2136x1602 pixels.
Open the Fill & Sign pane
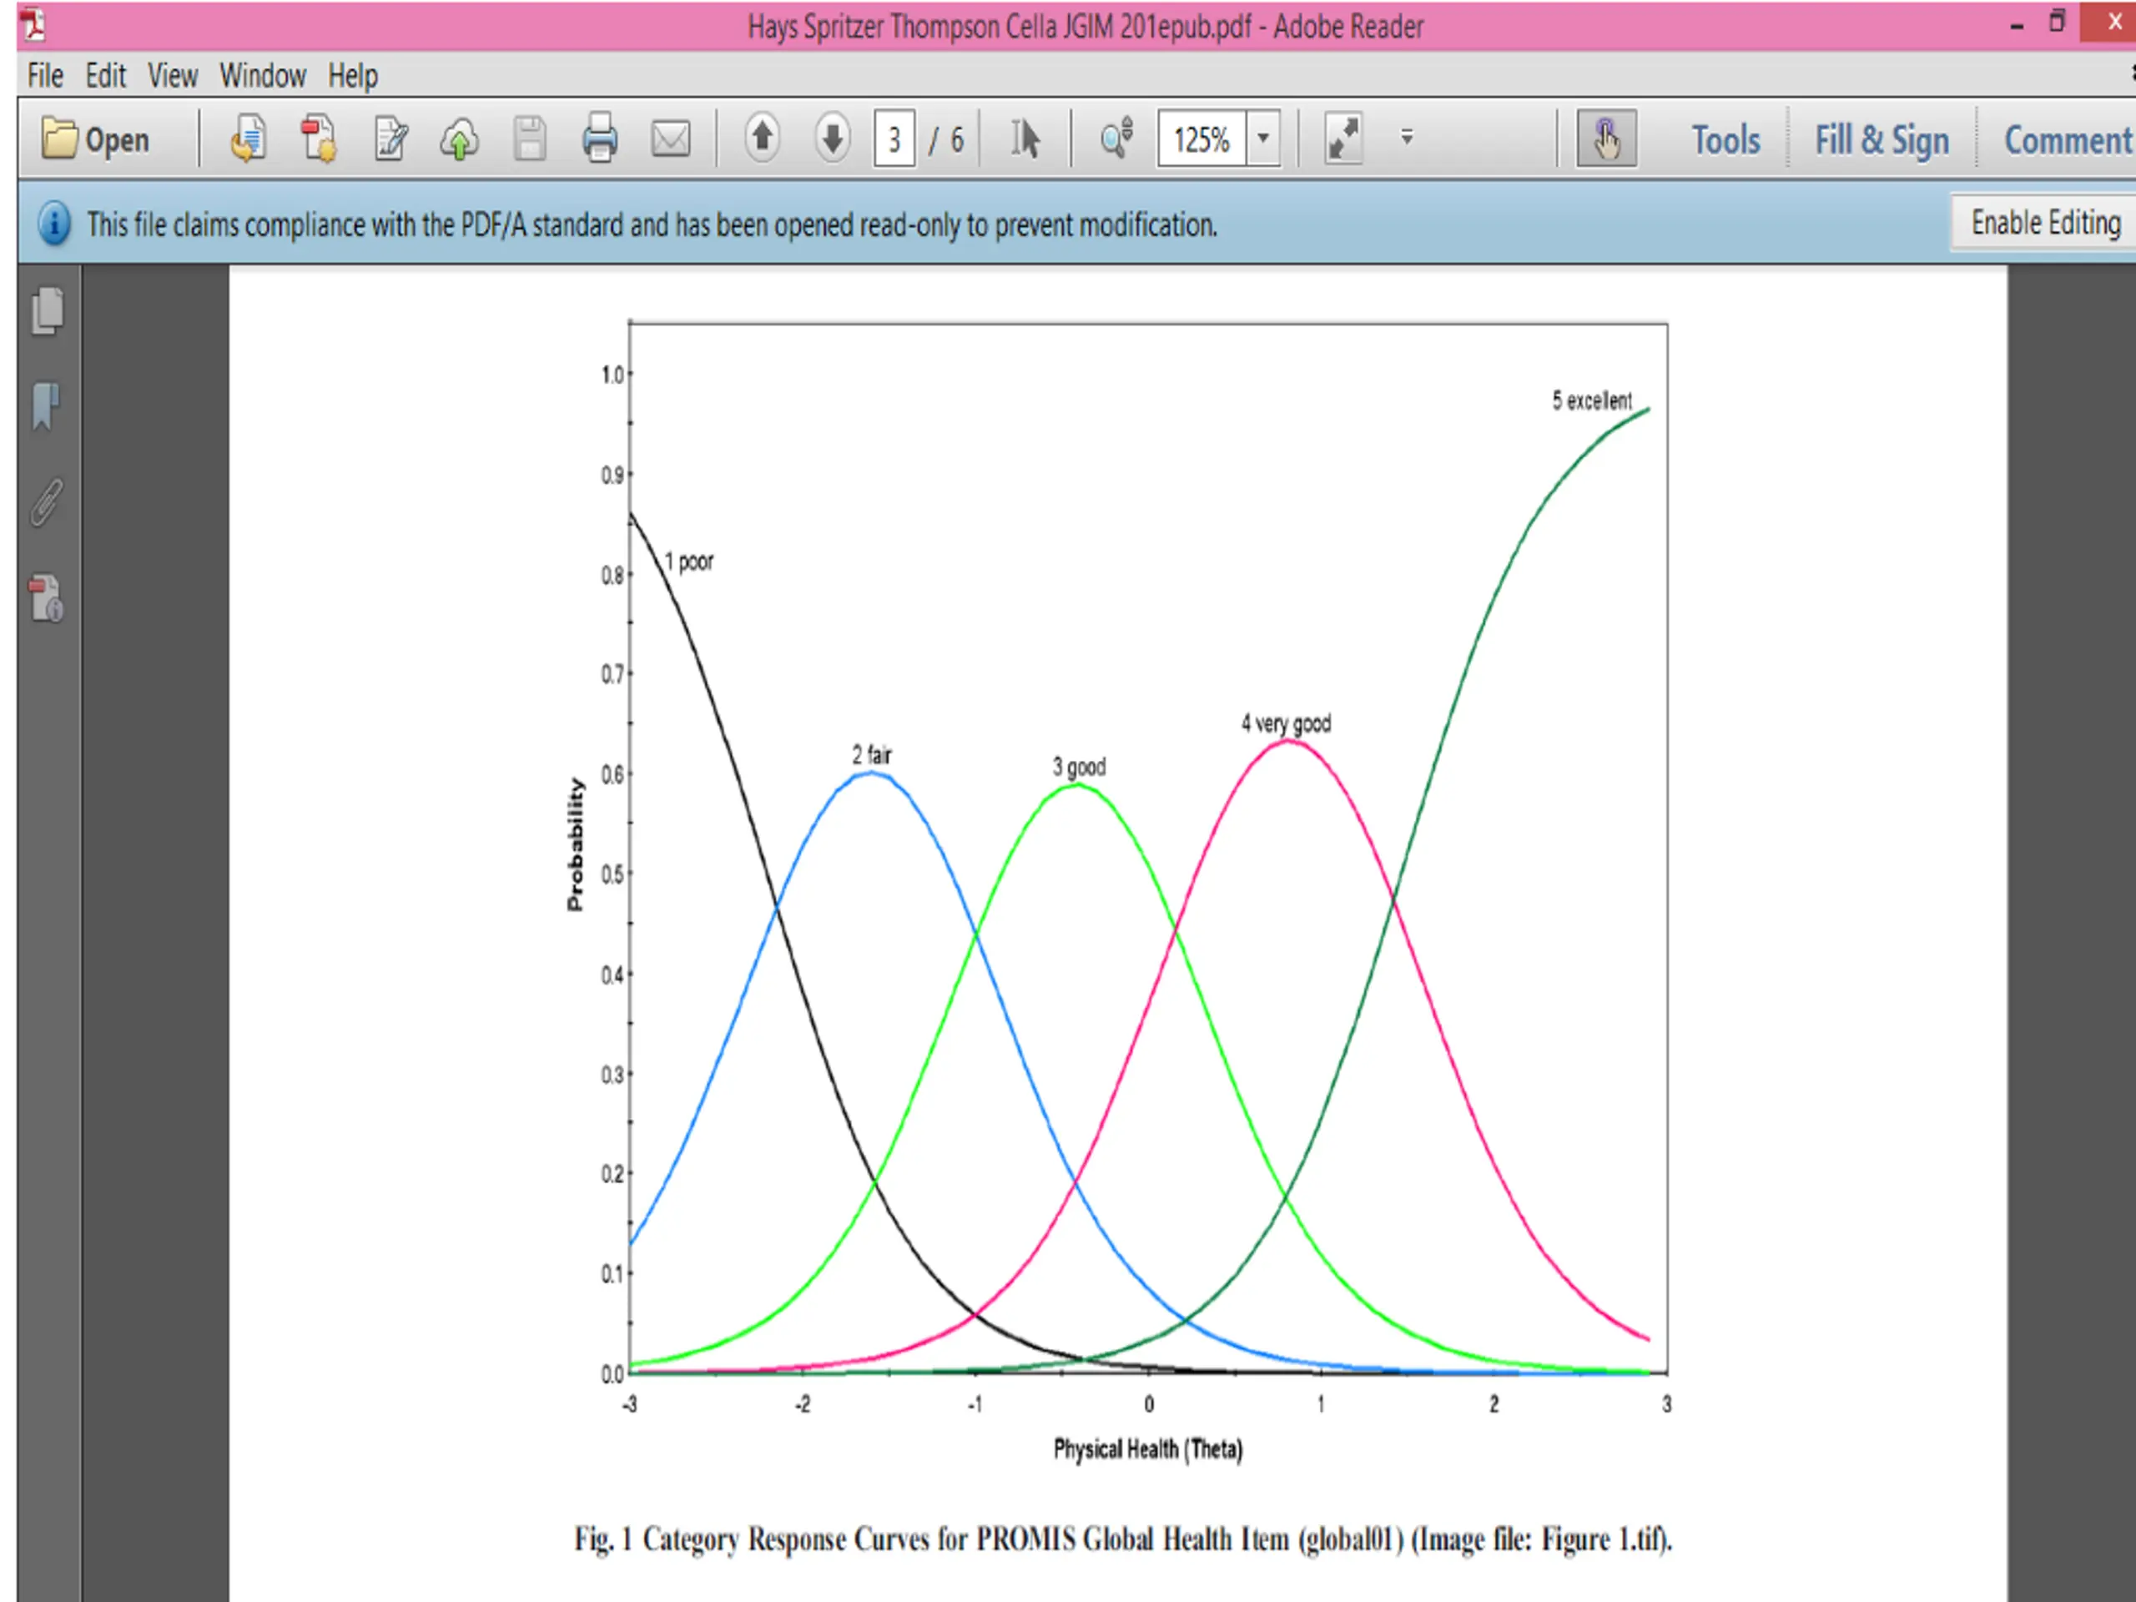(1881, 140)
